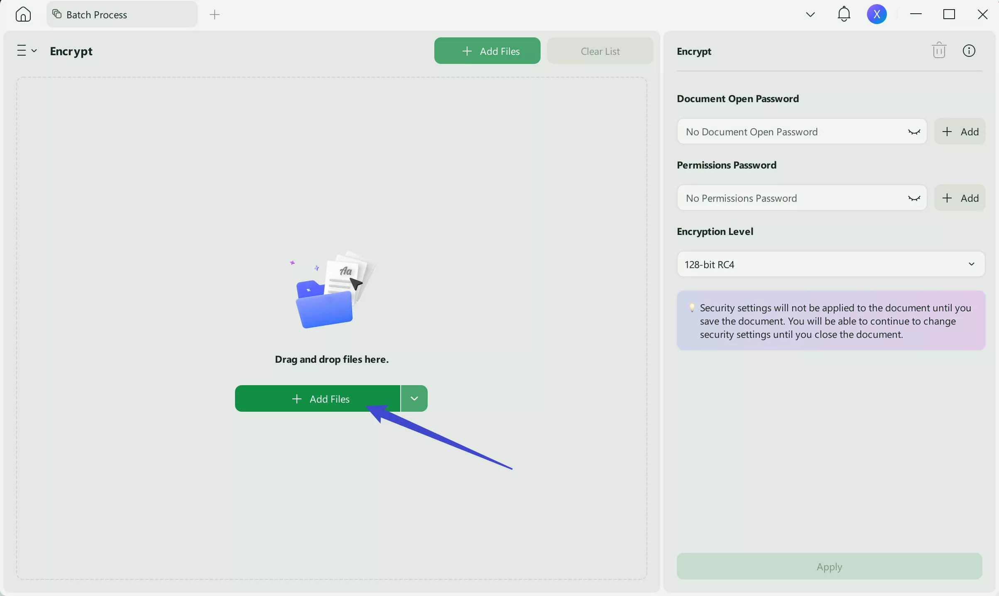Click the trash icon in Encrypt panel
This screenshot has width=999, height=596.
[x=939, y=51]
